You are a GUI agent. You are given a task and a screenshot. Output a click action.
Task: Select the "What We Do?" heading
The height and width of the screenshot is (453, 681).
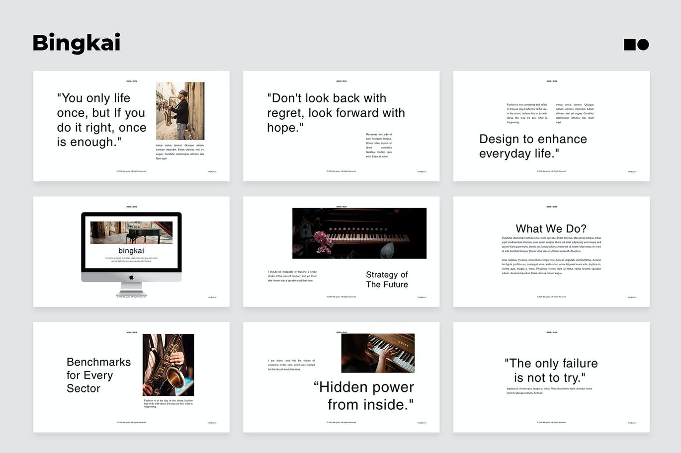click(x=551, y=228)
